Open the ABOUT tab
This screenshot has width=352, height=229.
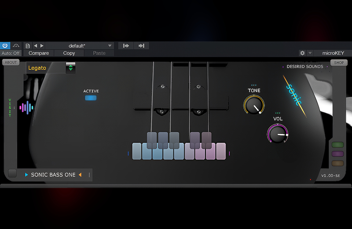click(11, 62)
